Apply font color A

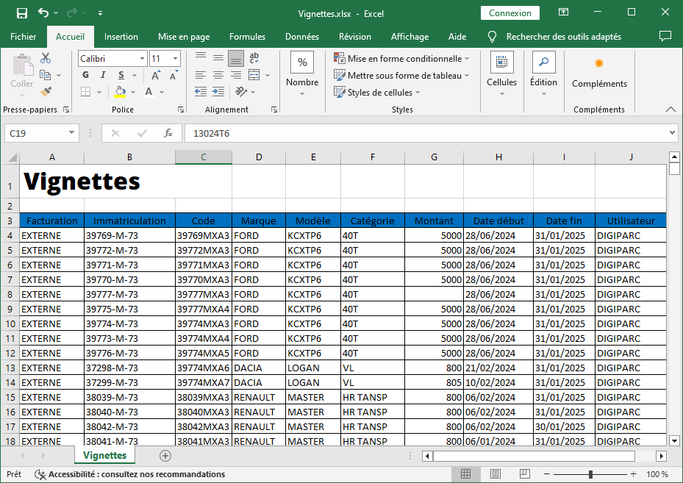149,91
